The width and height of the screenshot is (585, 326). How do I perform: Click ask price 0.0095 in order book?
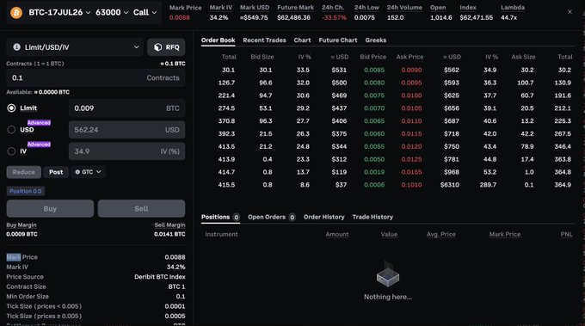(x=411, y=83)
